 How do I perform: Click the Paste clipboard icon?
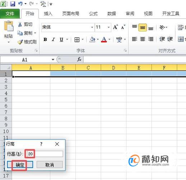9,26
